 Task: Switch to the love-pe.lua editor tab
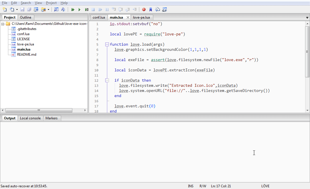[141, 17]
